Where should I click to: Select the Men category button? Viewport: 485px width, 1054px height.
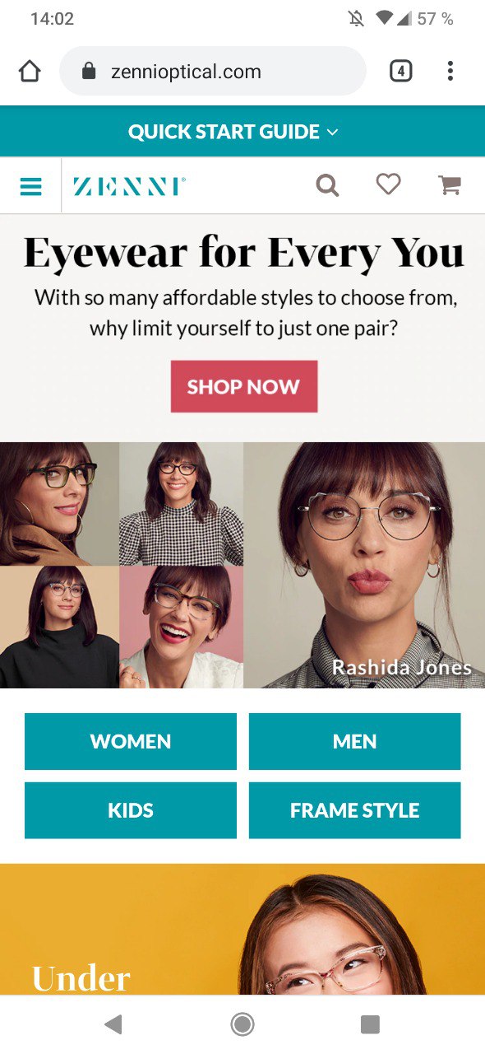point(355,741)
